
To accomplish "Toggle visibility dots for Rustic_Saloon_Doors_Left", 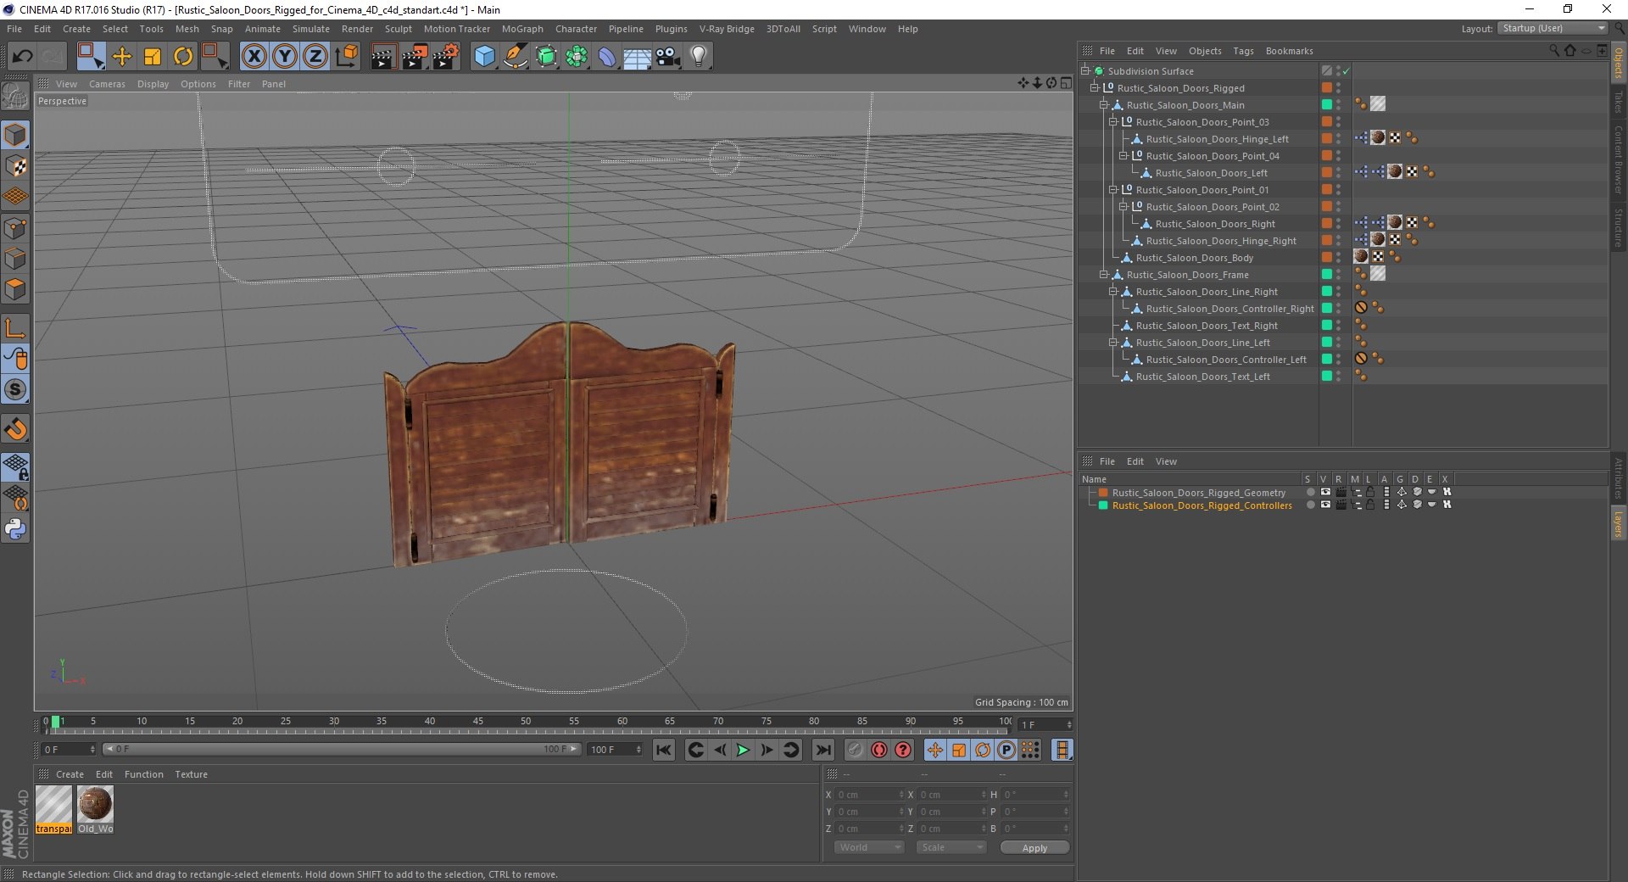I will [x=1339, y=173].
